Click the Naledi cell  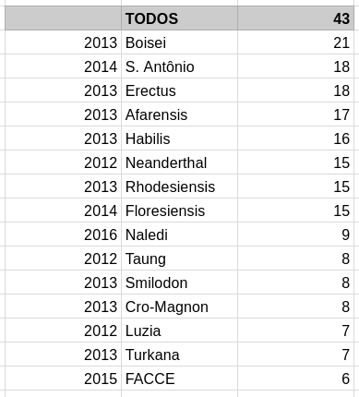point(179,235)
